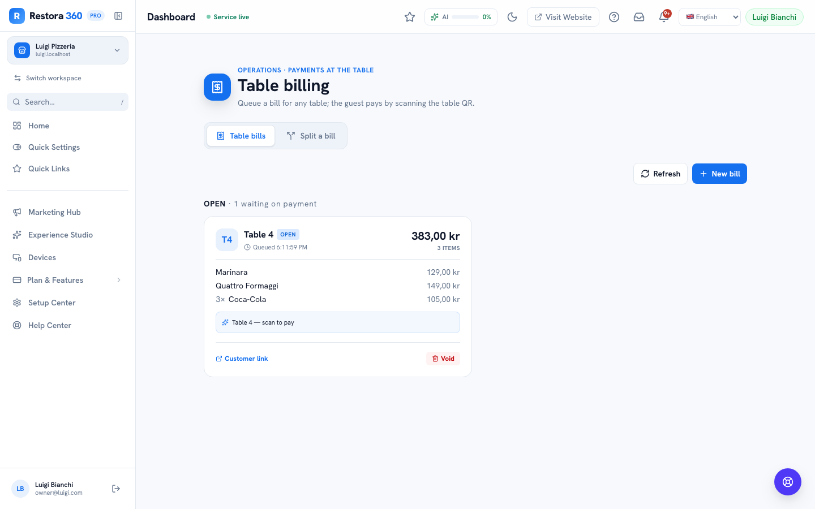Viewport: 815px width, 509px height.
Task: Open Devices in the sidebar
Action: (67, 257)
